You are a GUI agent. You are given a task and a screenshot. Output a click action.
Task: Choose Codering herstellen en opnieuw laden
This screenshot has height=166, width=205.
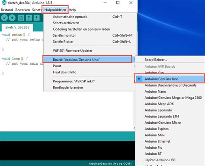pyautogui.click(x=90, y=29)
